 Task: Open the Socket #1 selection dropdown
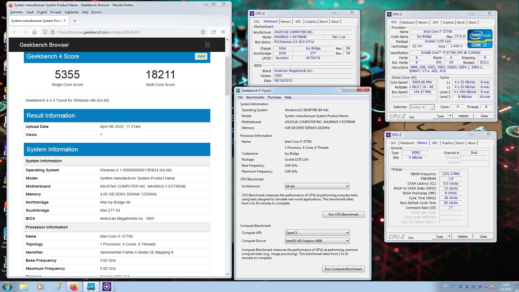coord(422,107)
